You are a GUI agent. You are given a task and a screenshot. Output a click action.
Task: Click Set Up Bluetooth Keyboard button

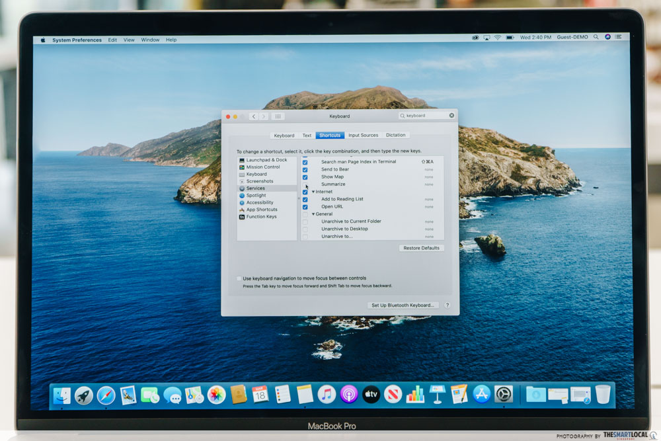coord(403,305)
